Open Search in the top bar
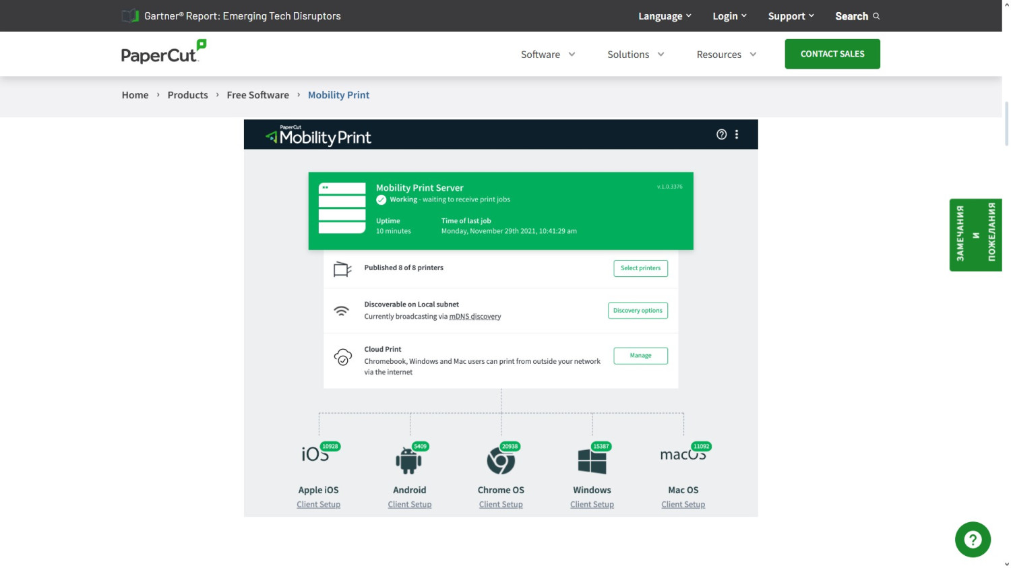The width and height of the screenshot is (1011, 568). [857, 16]
